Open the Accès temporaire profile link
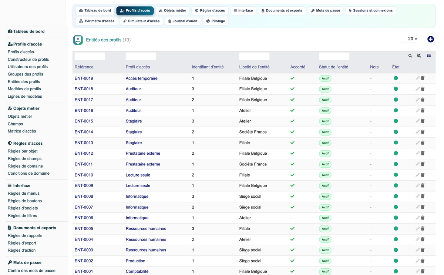The width and height of the screenshot is (444, 275). tap(142, 78)
